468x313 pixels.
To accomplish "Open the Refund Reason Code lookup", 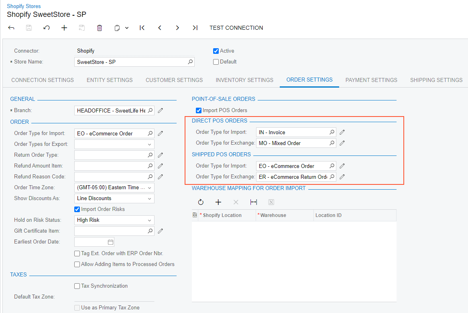I will [x=150, y=176].
